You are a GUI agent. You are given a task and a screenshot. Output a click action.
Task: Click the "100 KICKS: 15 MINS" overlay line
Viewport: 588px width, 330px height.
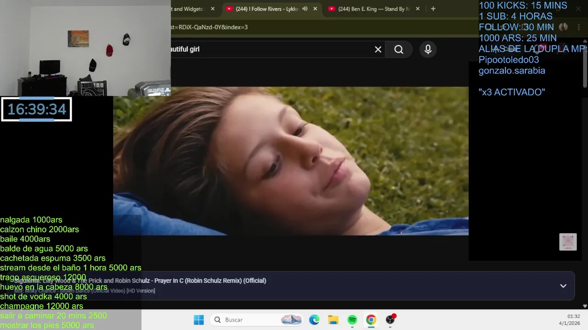click(523, 5)
